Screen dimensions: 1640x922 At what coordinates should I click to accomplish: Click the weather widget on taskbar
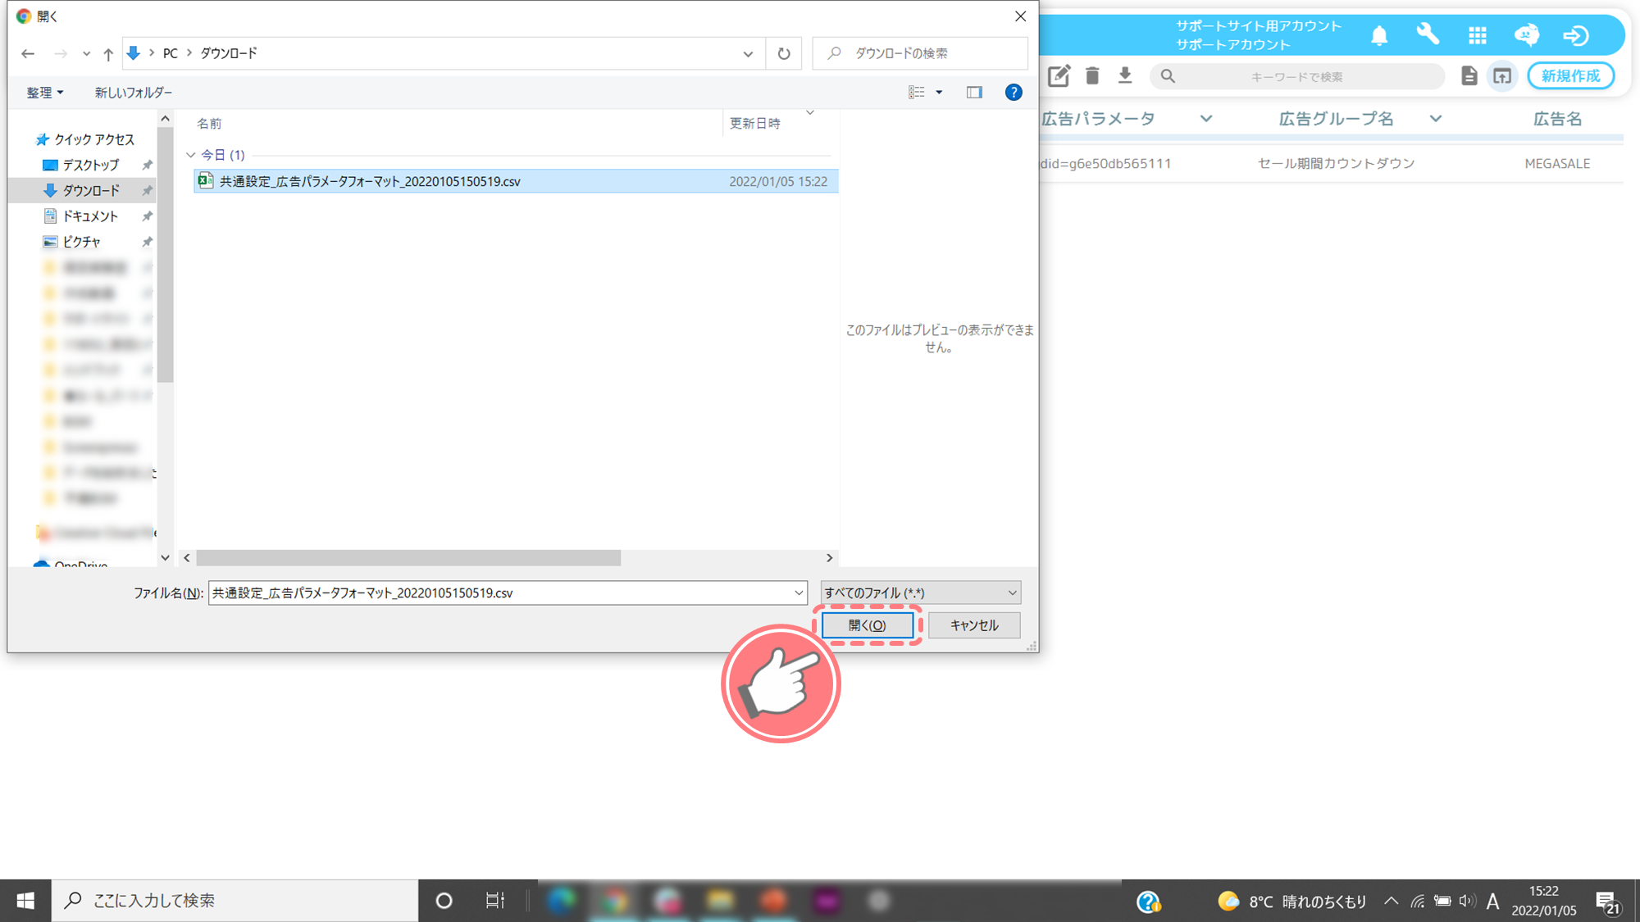click(1291, 902)
